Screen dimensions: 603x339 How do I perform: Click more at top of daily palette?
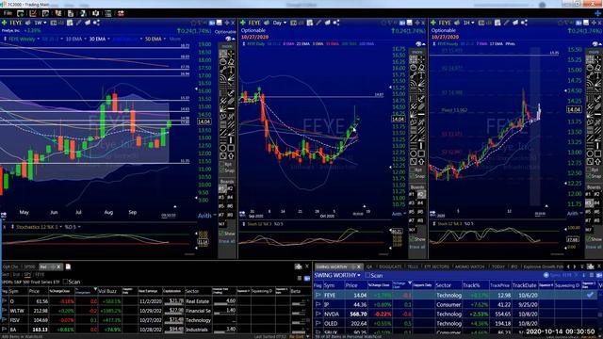[x=416, y=52]
